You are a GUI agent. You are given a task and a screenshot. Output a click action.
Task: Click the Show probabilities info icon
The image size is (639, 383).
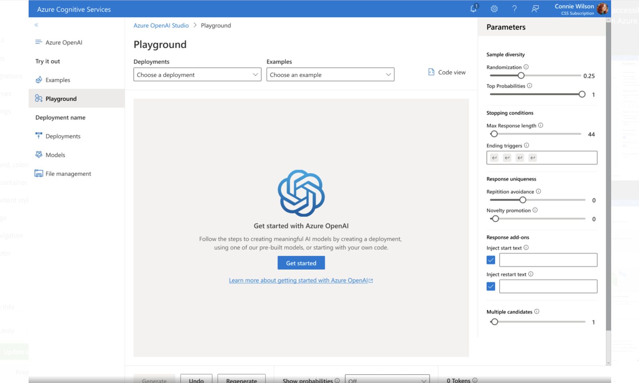337,381
